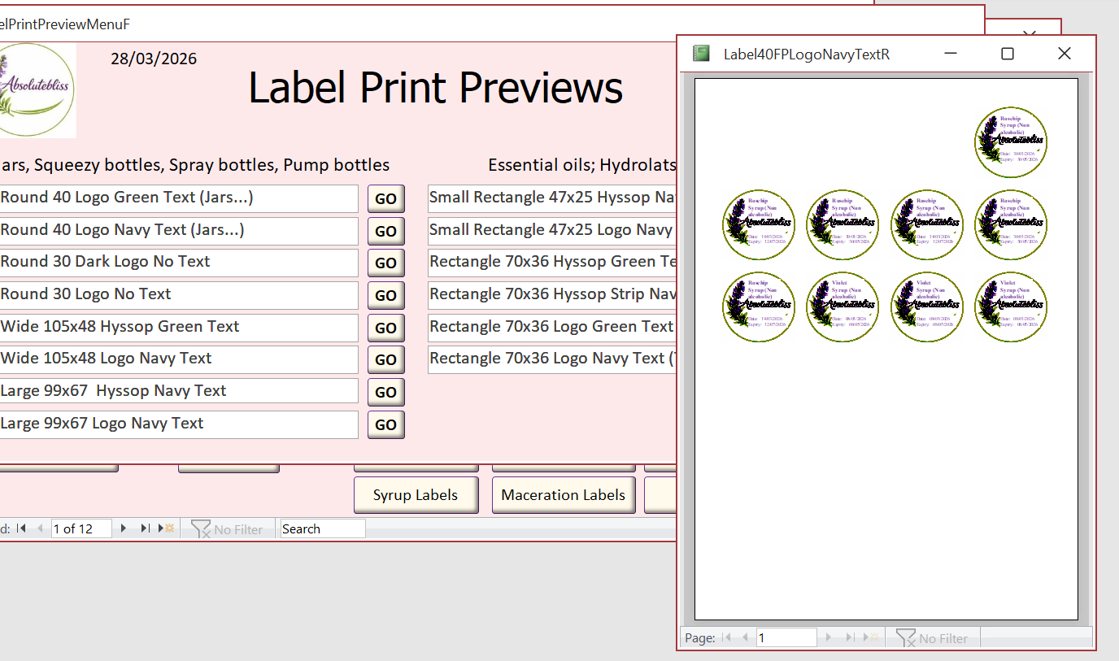Create new blank record with starred arrow

tap(166, 528)
